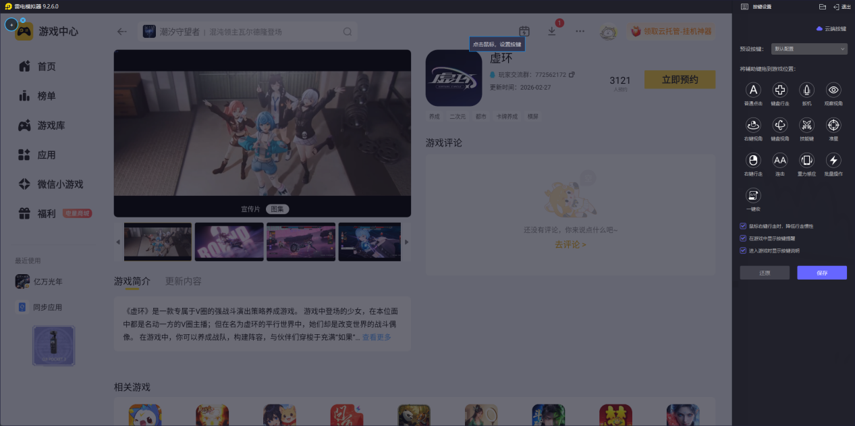Select the 批量操作 lightning icon
Image resolution: width=855 pixels, height=426 pixels.
pos(833,160)
